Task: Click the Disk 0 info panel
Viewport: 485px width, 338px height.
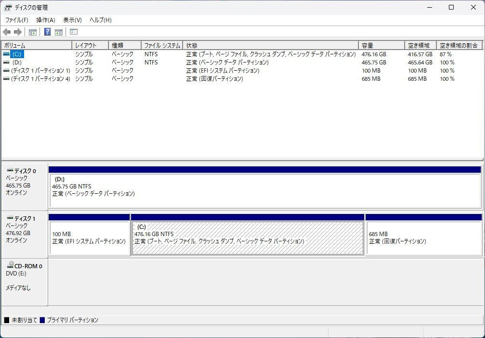Action: (24, 185)
